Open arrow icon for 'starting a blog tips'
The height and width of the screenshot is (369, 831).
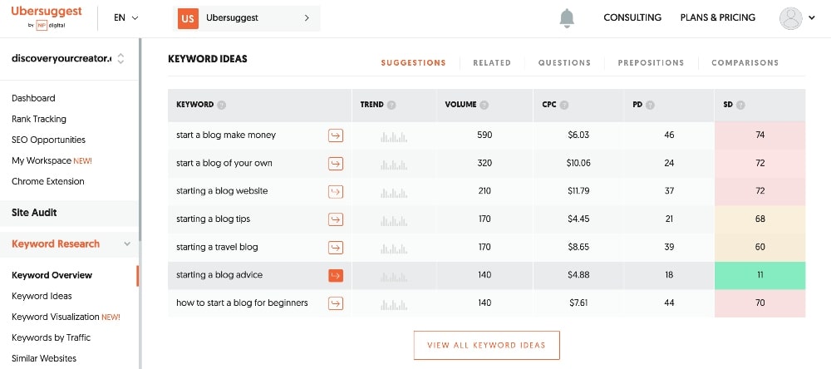pyautogui.click(x=336, y=219)
